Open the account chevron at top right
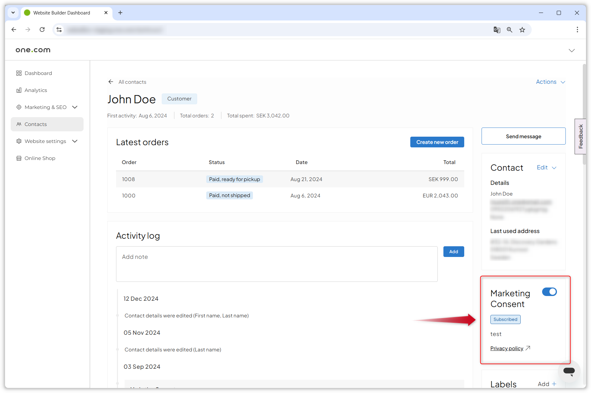 tap(571, 50)
